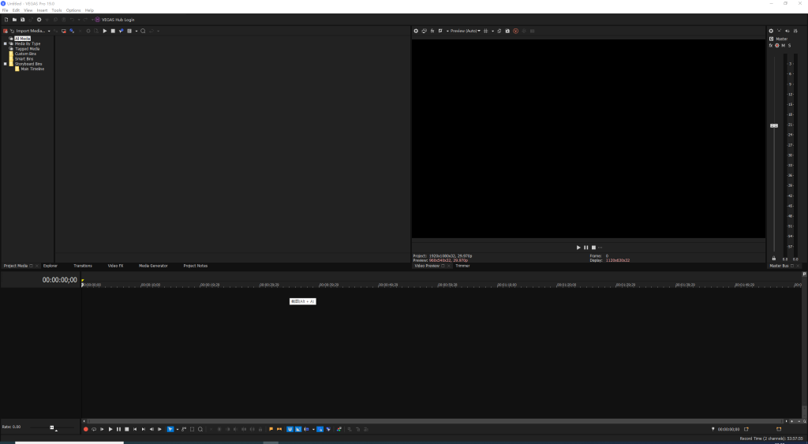Save snapshot to file in preview toolbar
The width and height of the screenshot is (808, 444).
tap(507, 31)
